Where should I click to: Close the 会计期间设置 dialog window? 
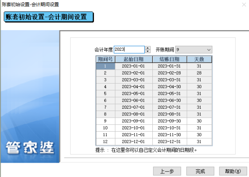[x=244, y=4]
